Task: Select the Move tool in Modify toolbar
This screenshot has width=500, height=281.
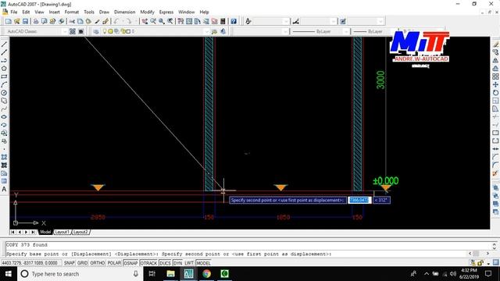Action: tap(495, 84)
